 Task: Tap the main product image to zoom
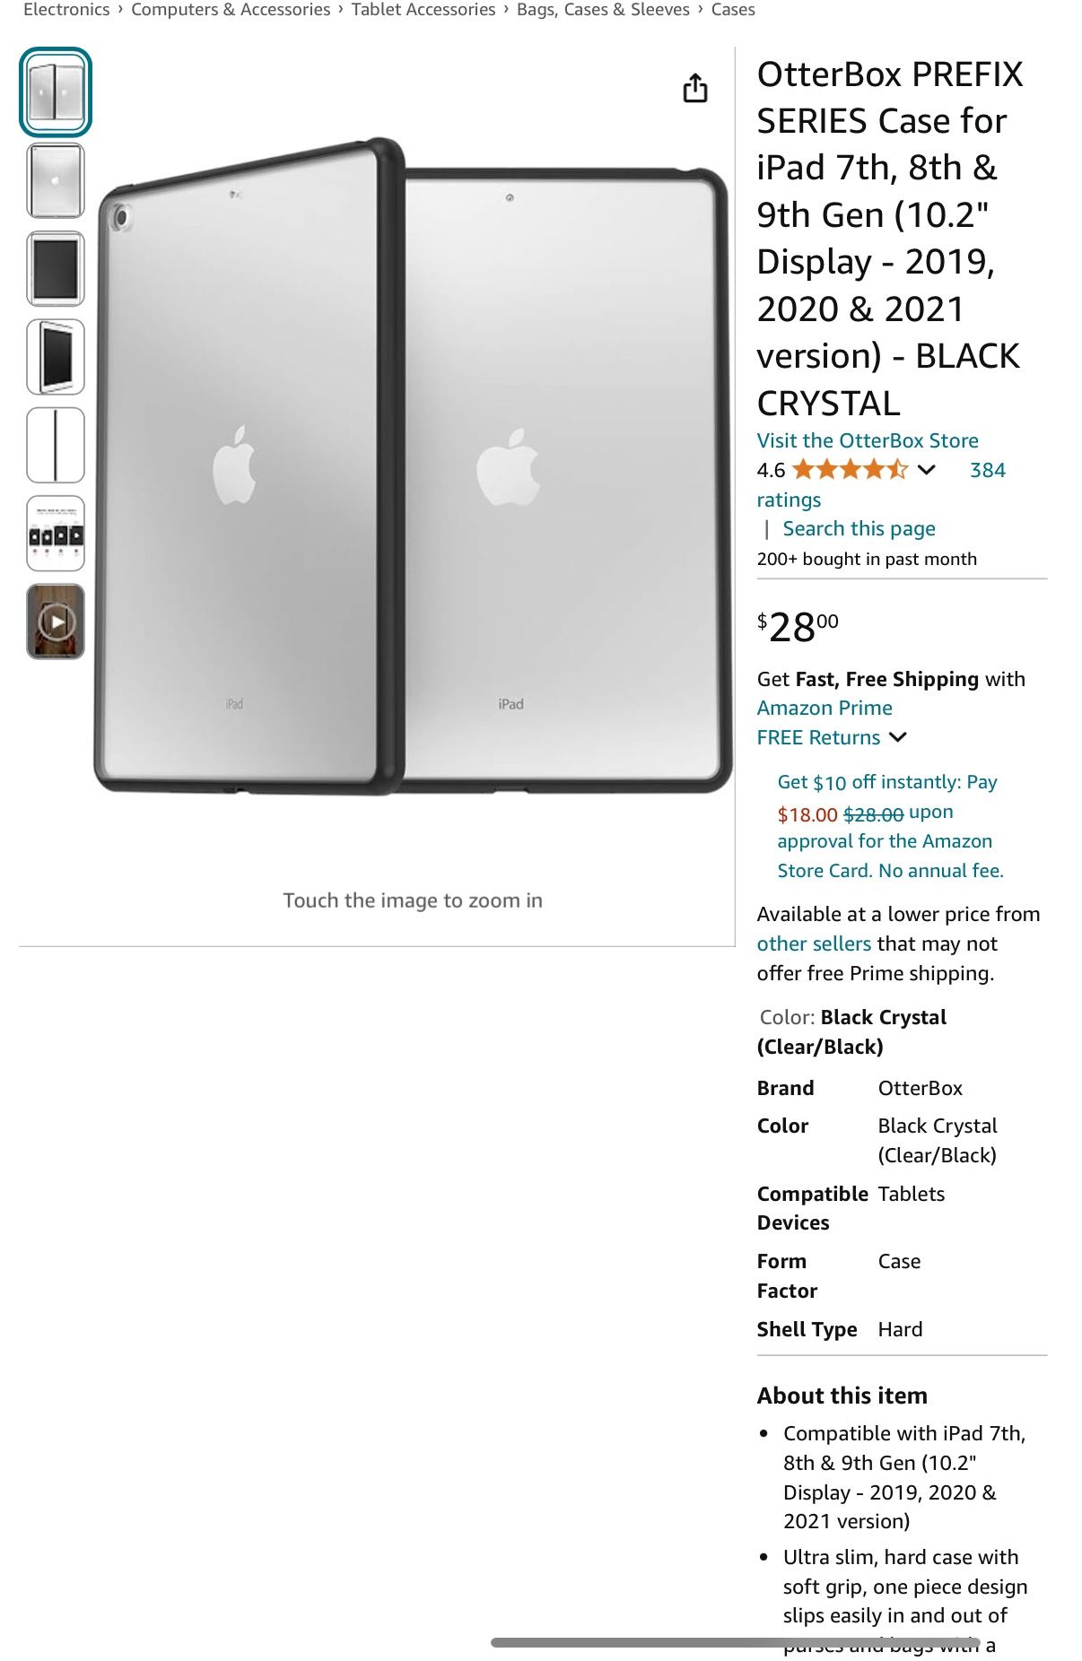413,466
